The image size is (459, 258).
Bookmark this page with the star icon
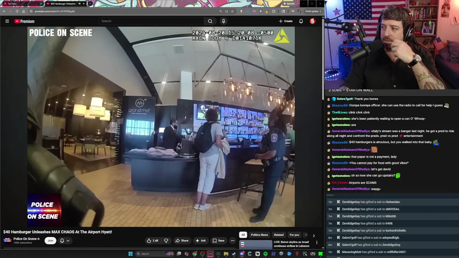point(232,11)
